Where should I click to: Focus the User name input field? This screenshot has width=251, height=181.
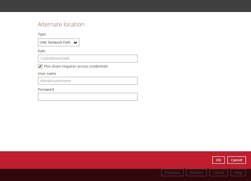pos(88,81)
